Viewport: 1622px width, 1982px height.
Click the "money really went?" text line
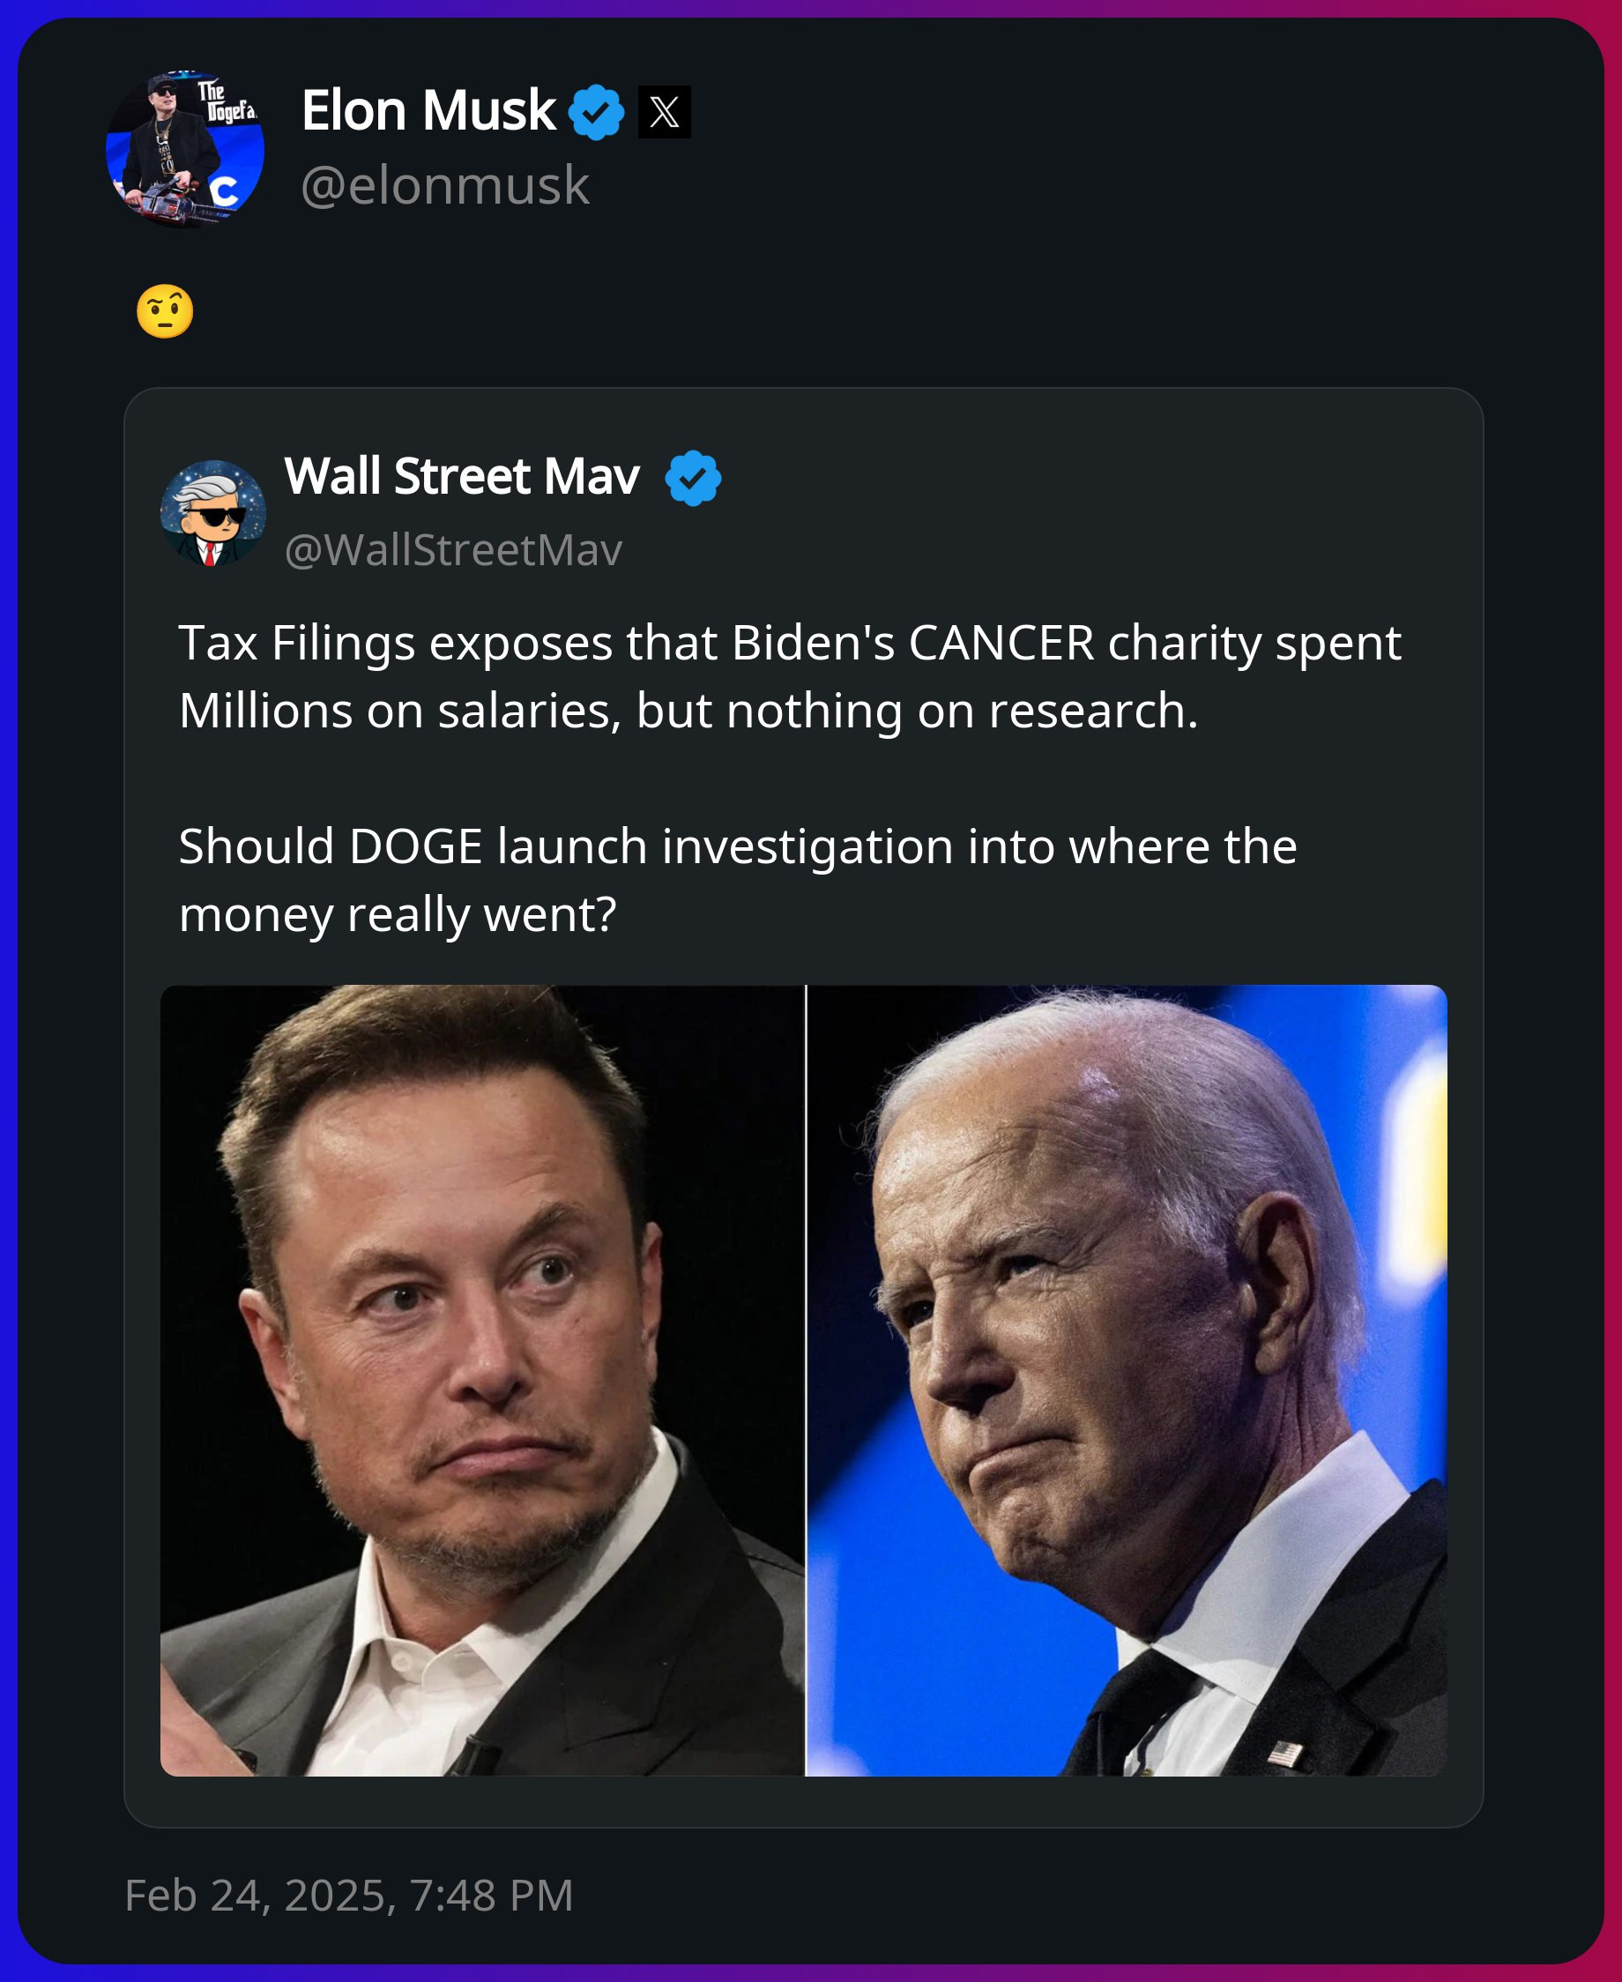397,914
